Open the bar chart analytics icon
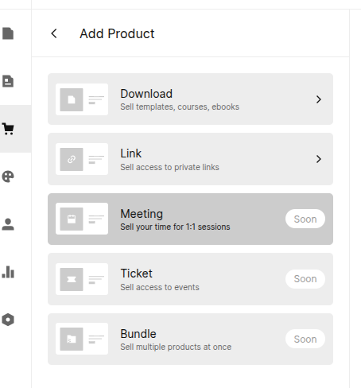Screen dimensions: 361x388 pos(8,272)
